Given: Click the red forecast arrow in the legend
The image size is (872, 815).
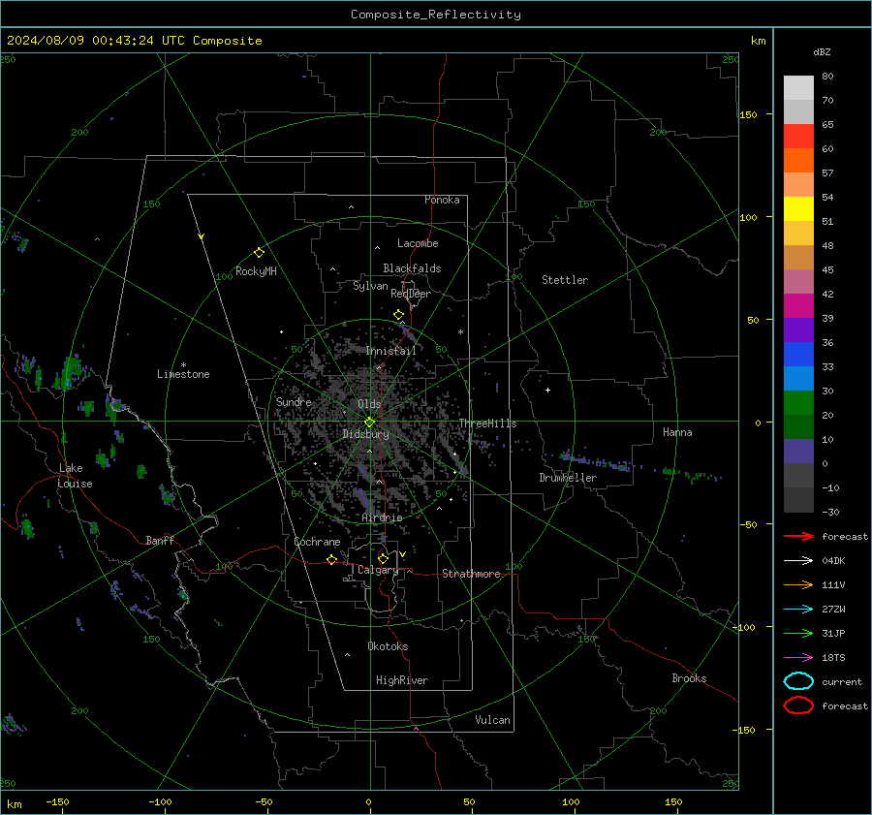Looking at the screenshot, I should (798, 536).
